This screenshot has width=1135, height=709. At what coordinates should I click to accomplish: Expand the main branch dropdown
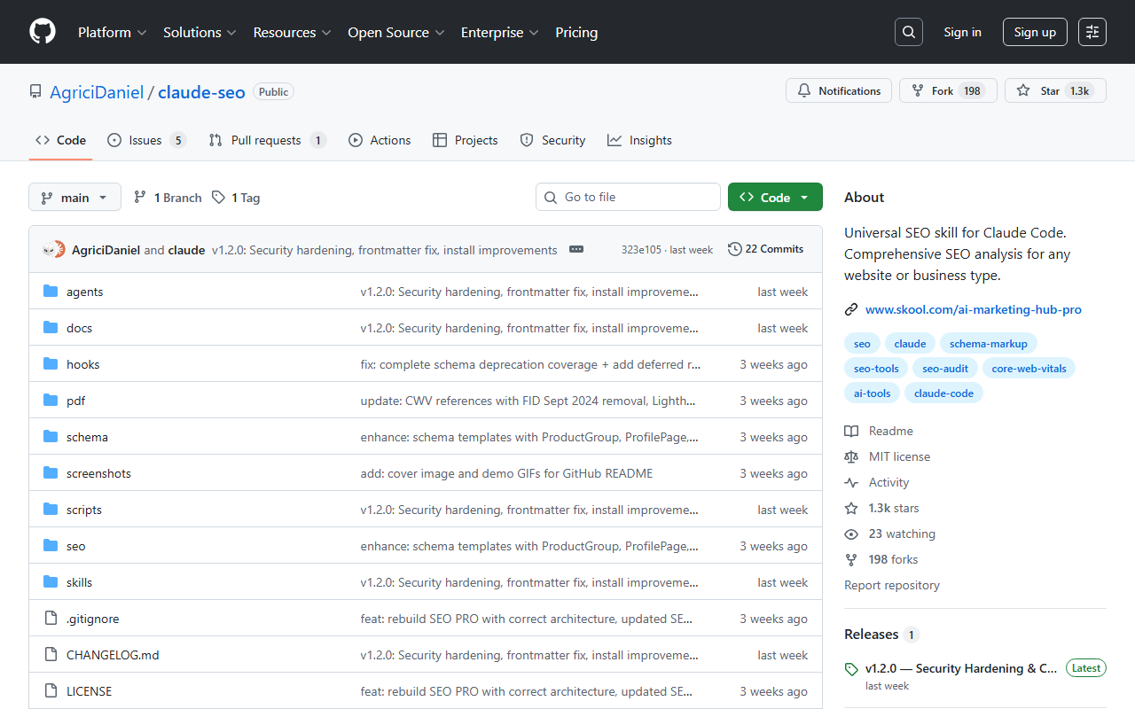[x=74, y=197]
